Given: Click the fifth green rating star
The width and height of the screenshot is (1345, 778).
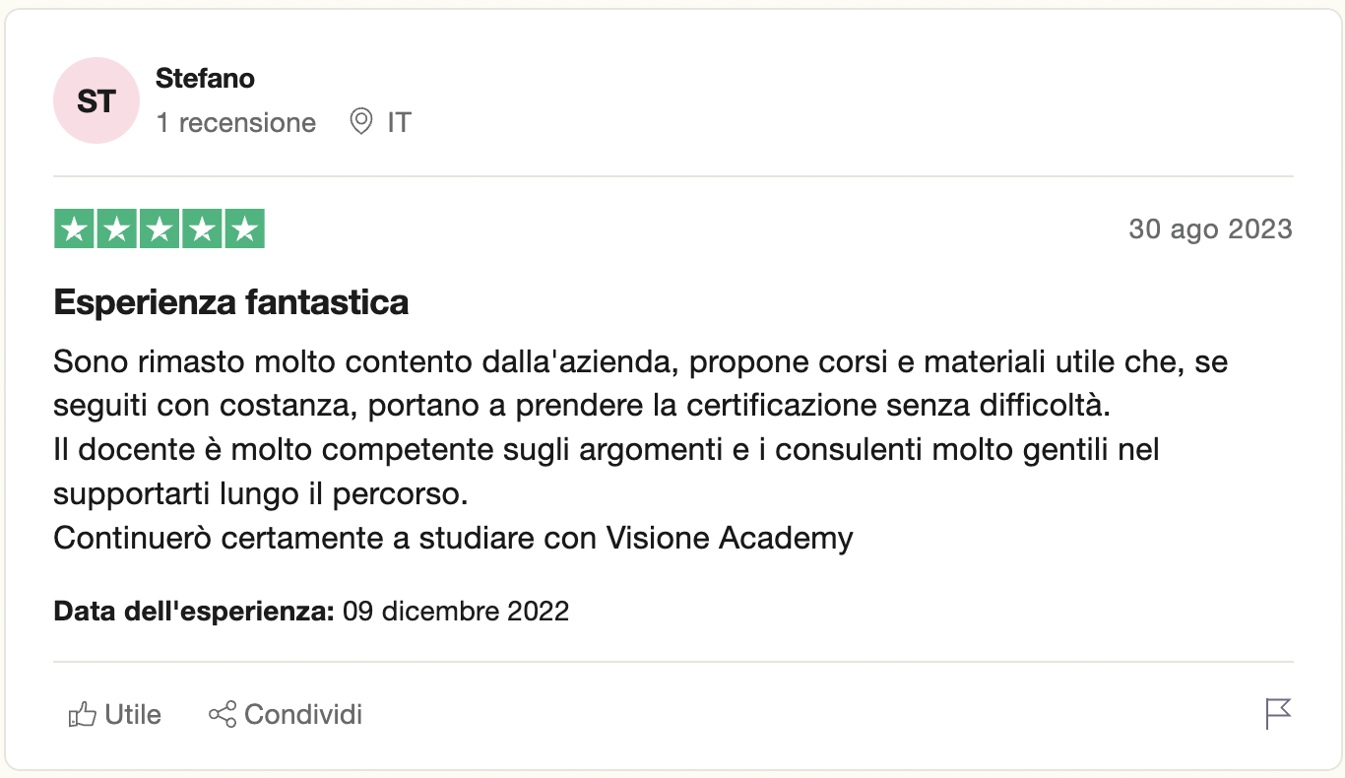Looking at the screenshot, I should (x=244, y=229).
